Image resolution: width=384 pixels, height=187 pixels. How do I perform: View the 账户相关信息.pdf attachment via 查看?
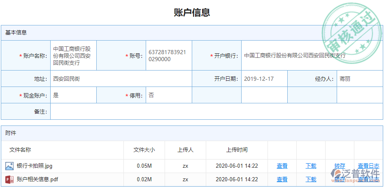point(282,180)
